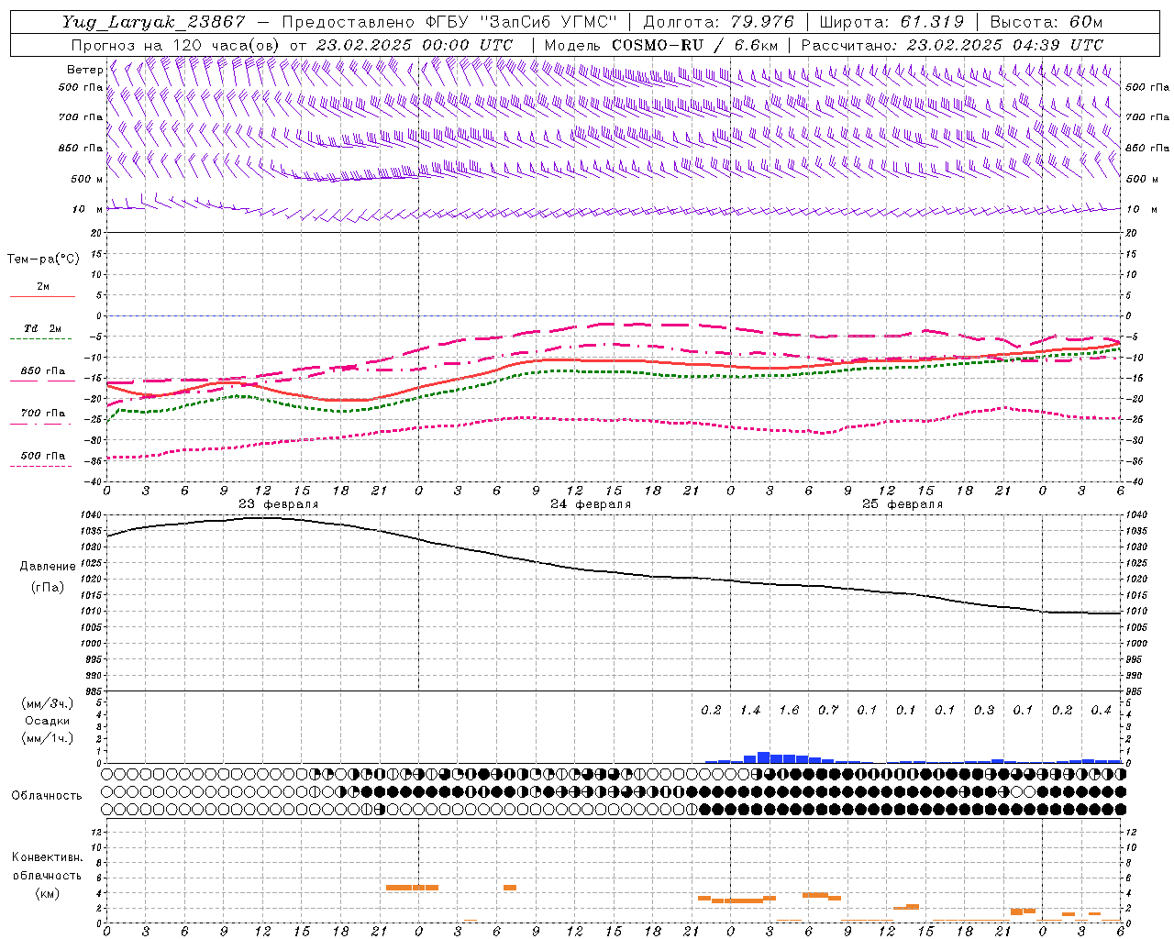1174x939 pixels.
Task: Click the "(гПа)" unit under Давление
Action: 48,587
